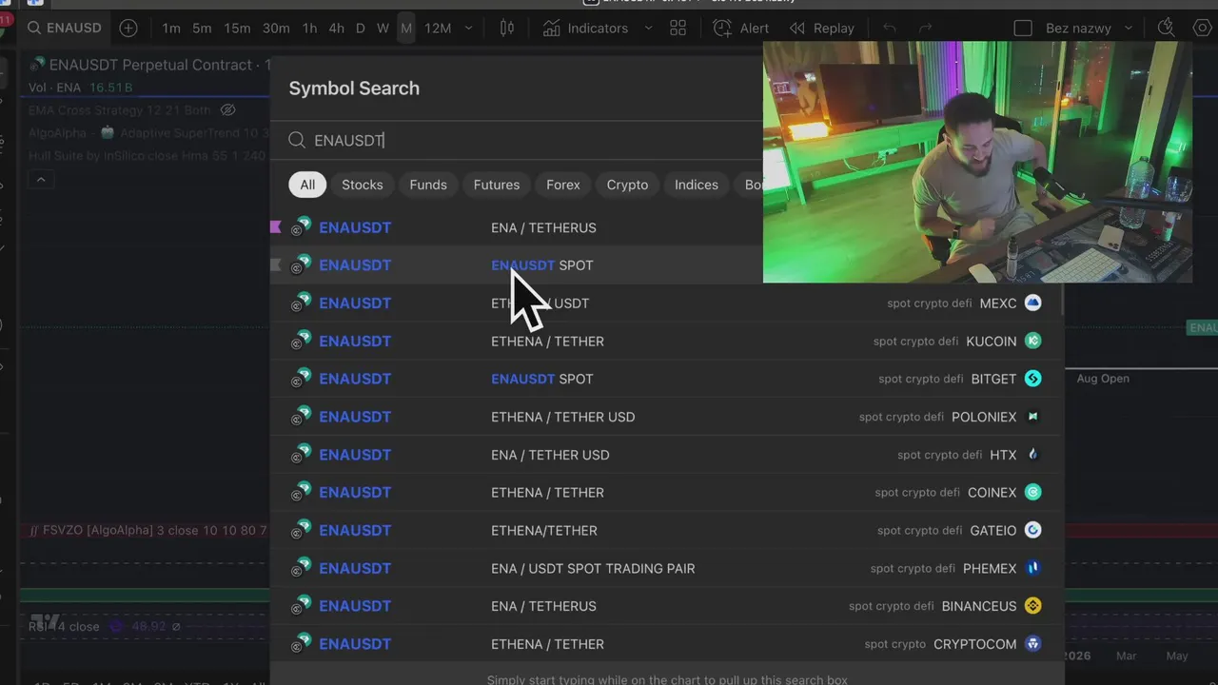Click the GATEIO exchange logo

(x=1032, y=530)
